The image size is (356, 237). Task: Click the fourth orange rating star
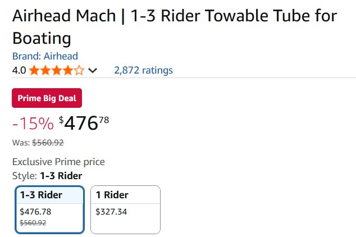pyautogui.click(x=68, y=70)
